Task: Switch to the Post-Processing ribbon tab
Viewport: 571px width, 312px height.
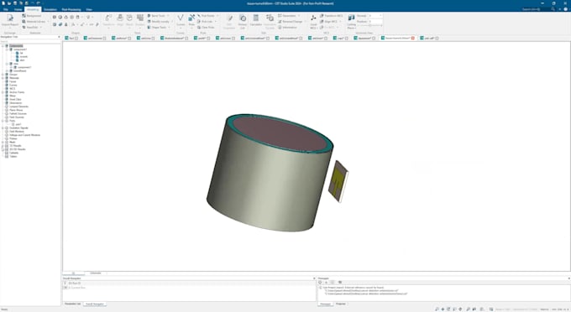Action: point(71,9)
